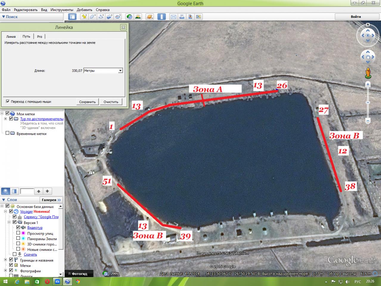This screenshot has width=381, height=286.
Task: Click the Add Path toolbar icon
Action: pyautogui.click(x=101, y=17)
